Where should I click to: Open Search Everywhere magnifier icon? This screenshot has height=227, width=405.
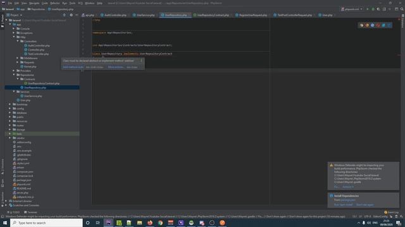(x=402, y=9)
